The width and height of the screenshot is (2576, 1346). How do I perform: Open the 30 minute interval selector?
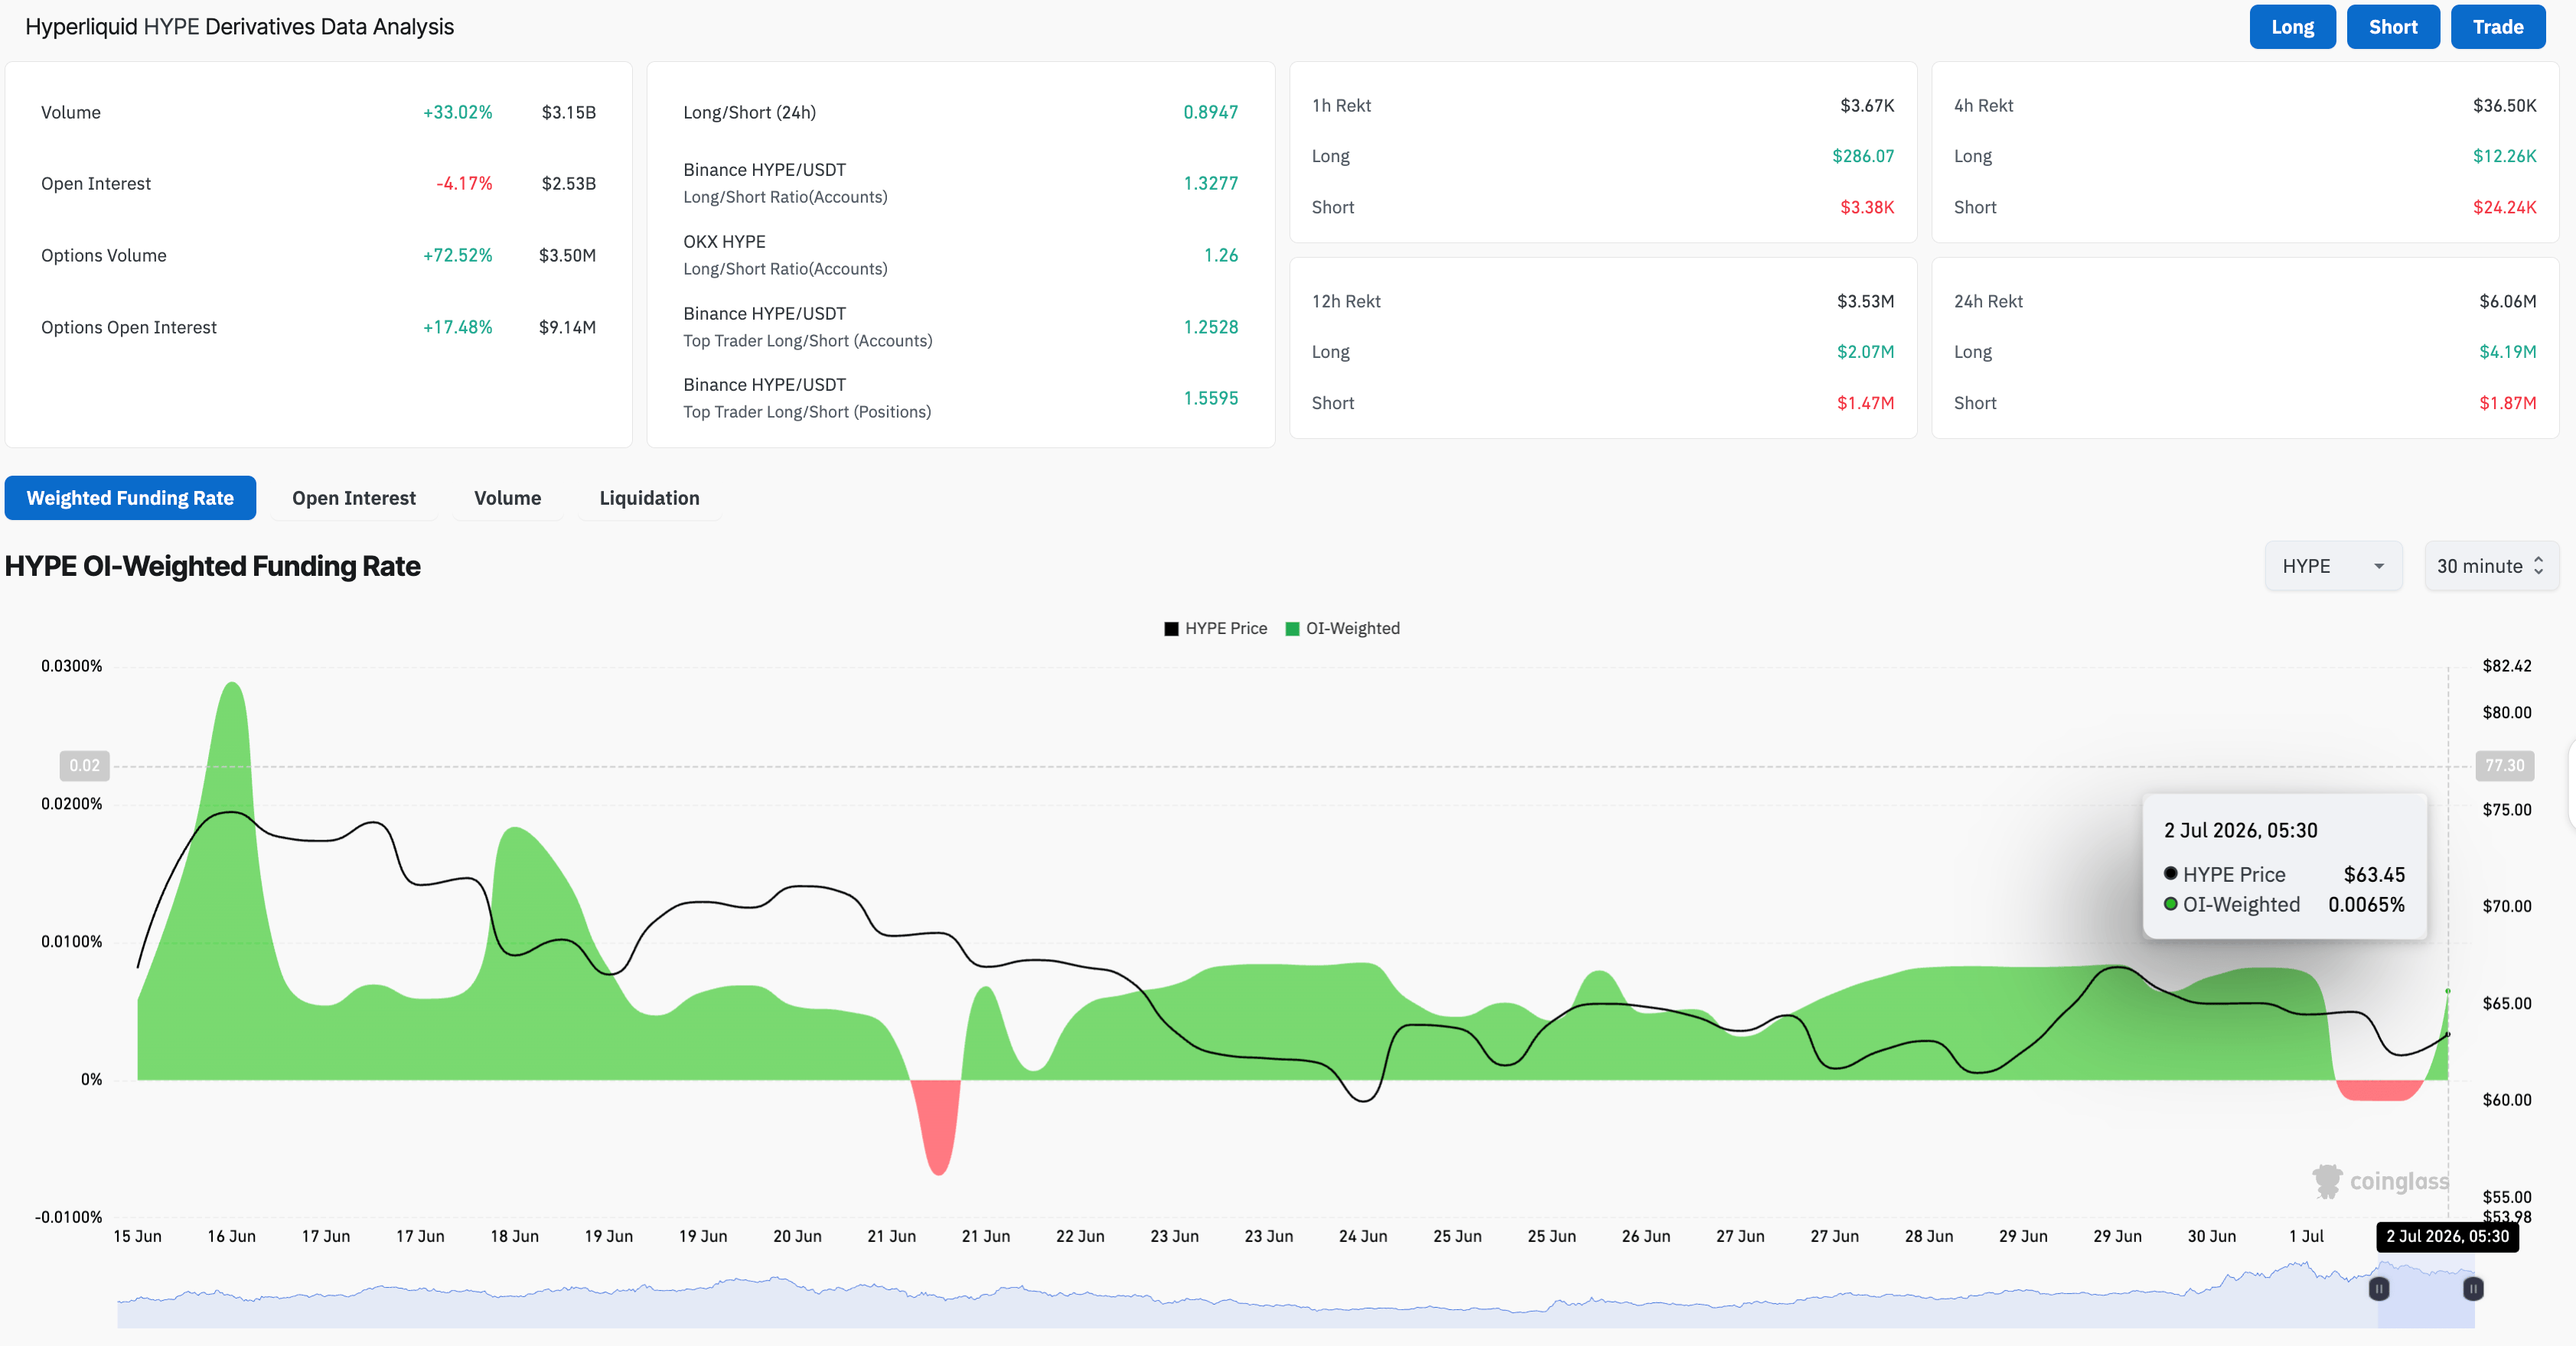point(2491,566)
